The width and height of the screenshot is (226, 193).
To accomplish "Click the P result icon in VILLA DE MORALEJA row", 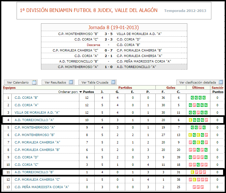I will point(198,113).
